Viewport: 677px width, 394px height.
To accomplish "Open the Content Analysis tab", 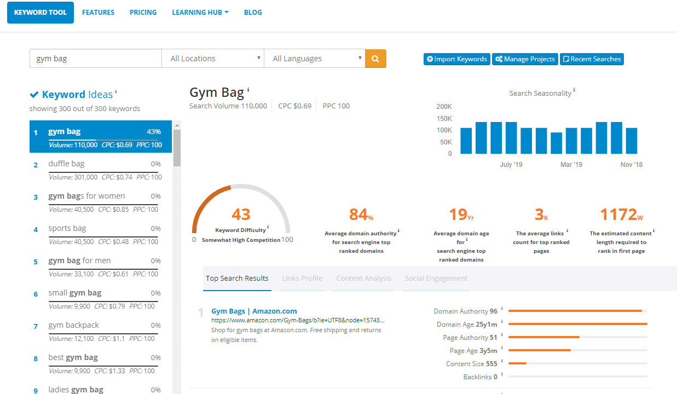I will pyautogui.click(x=364, y=279).
